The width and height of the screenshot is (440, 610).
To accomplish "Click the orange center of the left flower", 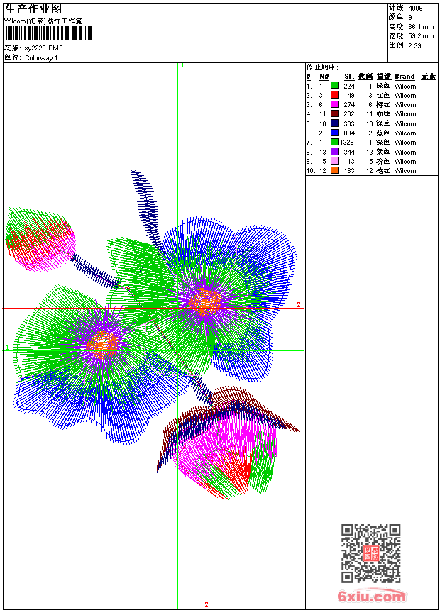I will (x=104, y=344).
